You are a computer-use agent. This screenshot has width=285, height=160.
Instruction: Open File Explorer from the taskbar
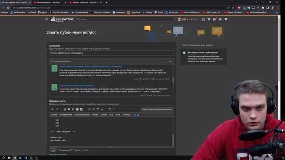[x=9, y=158]
